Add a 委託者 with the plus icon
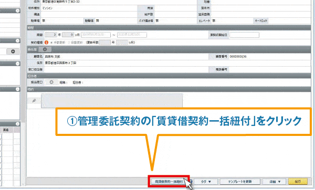 tap(45, 49)
